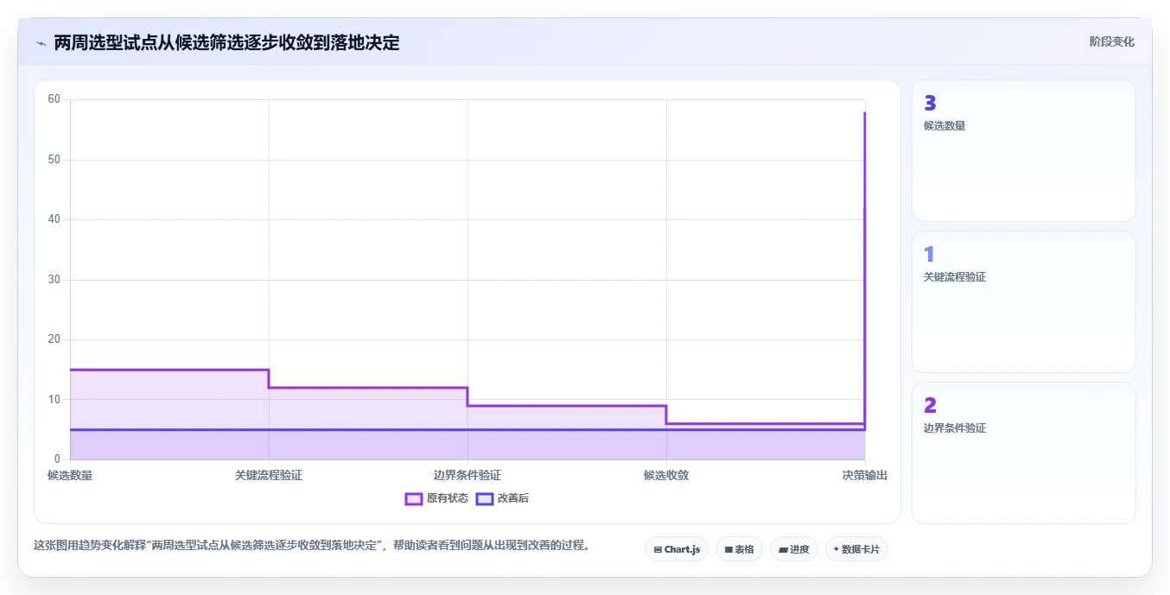This screenshot has height=595, width=1170.
Task: Click the number 2 in third card
Action: click(x=930, y=406)
